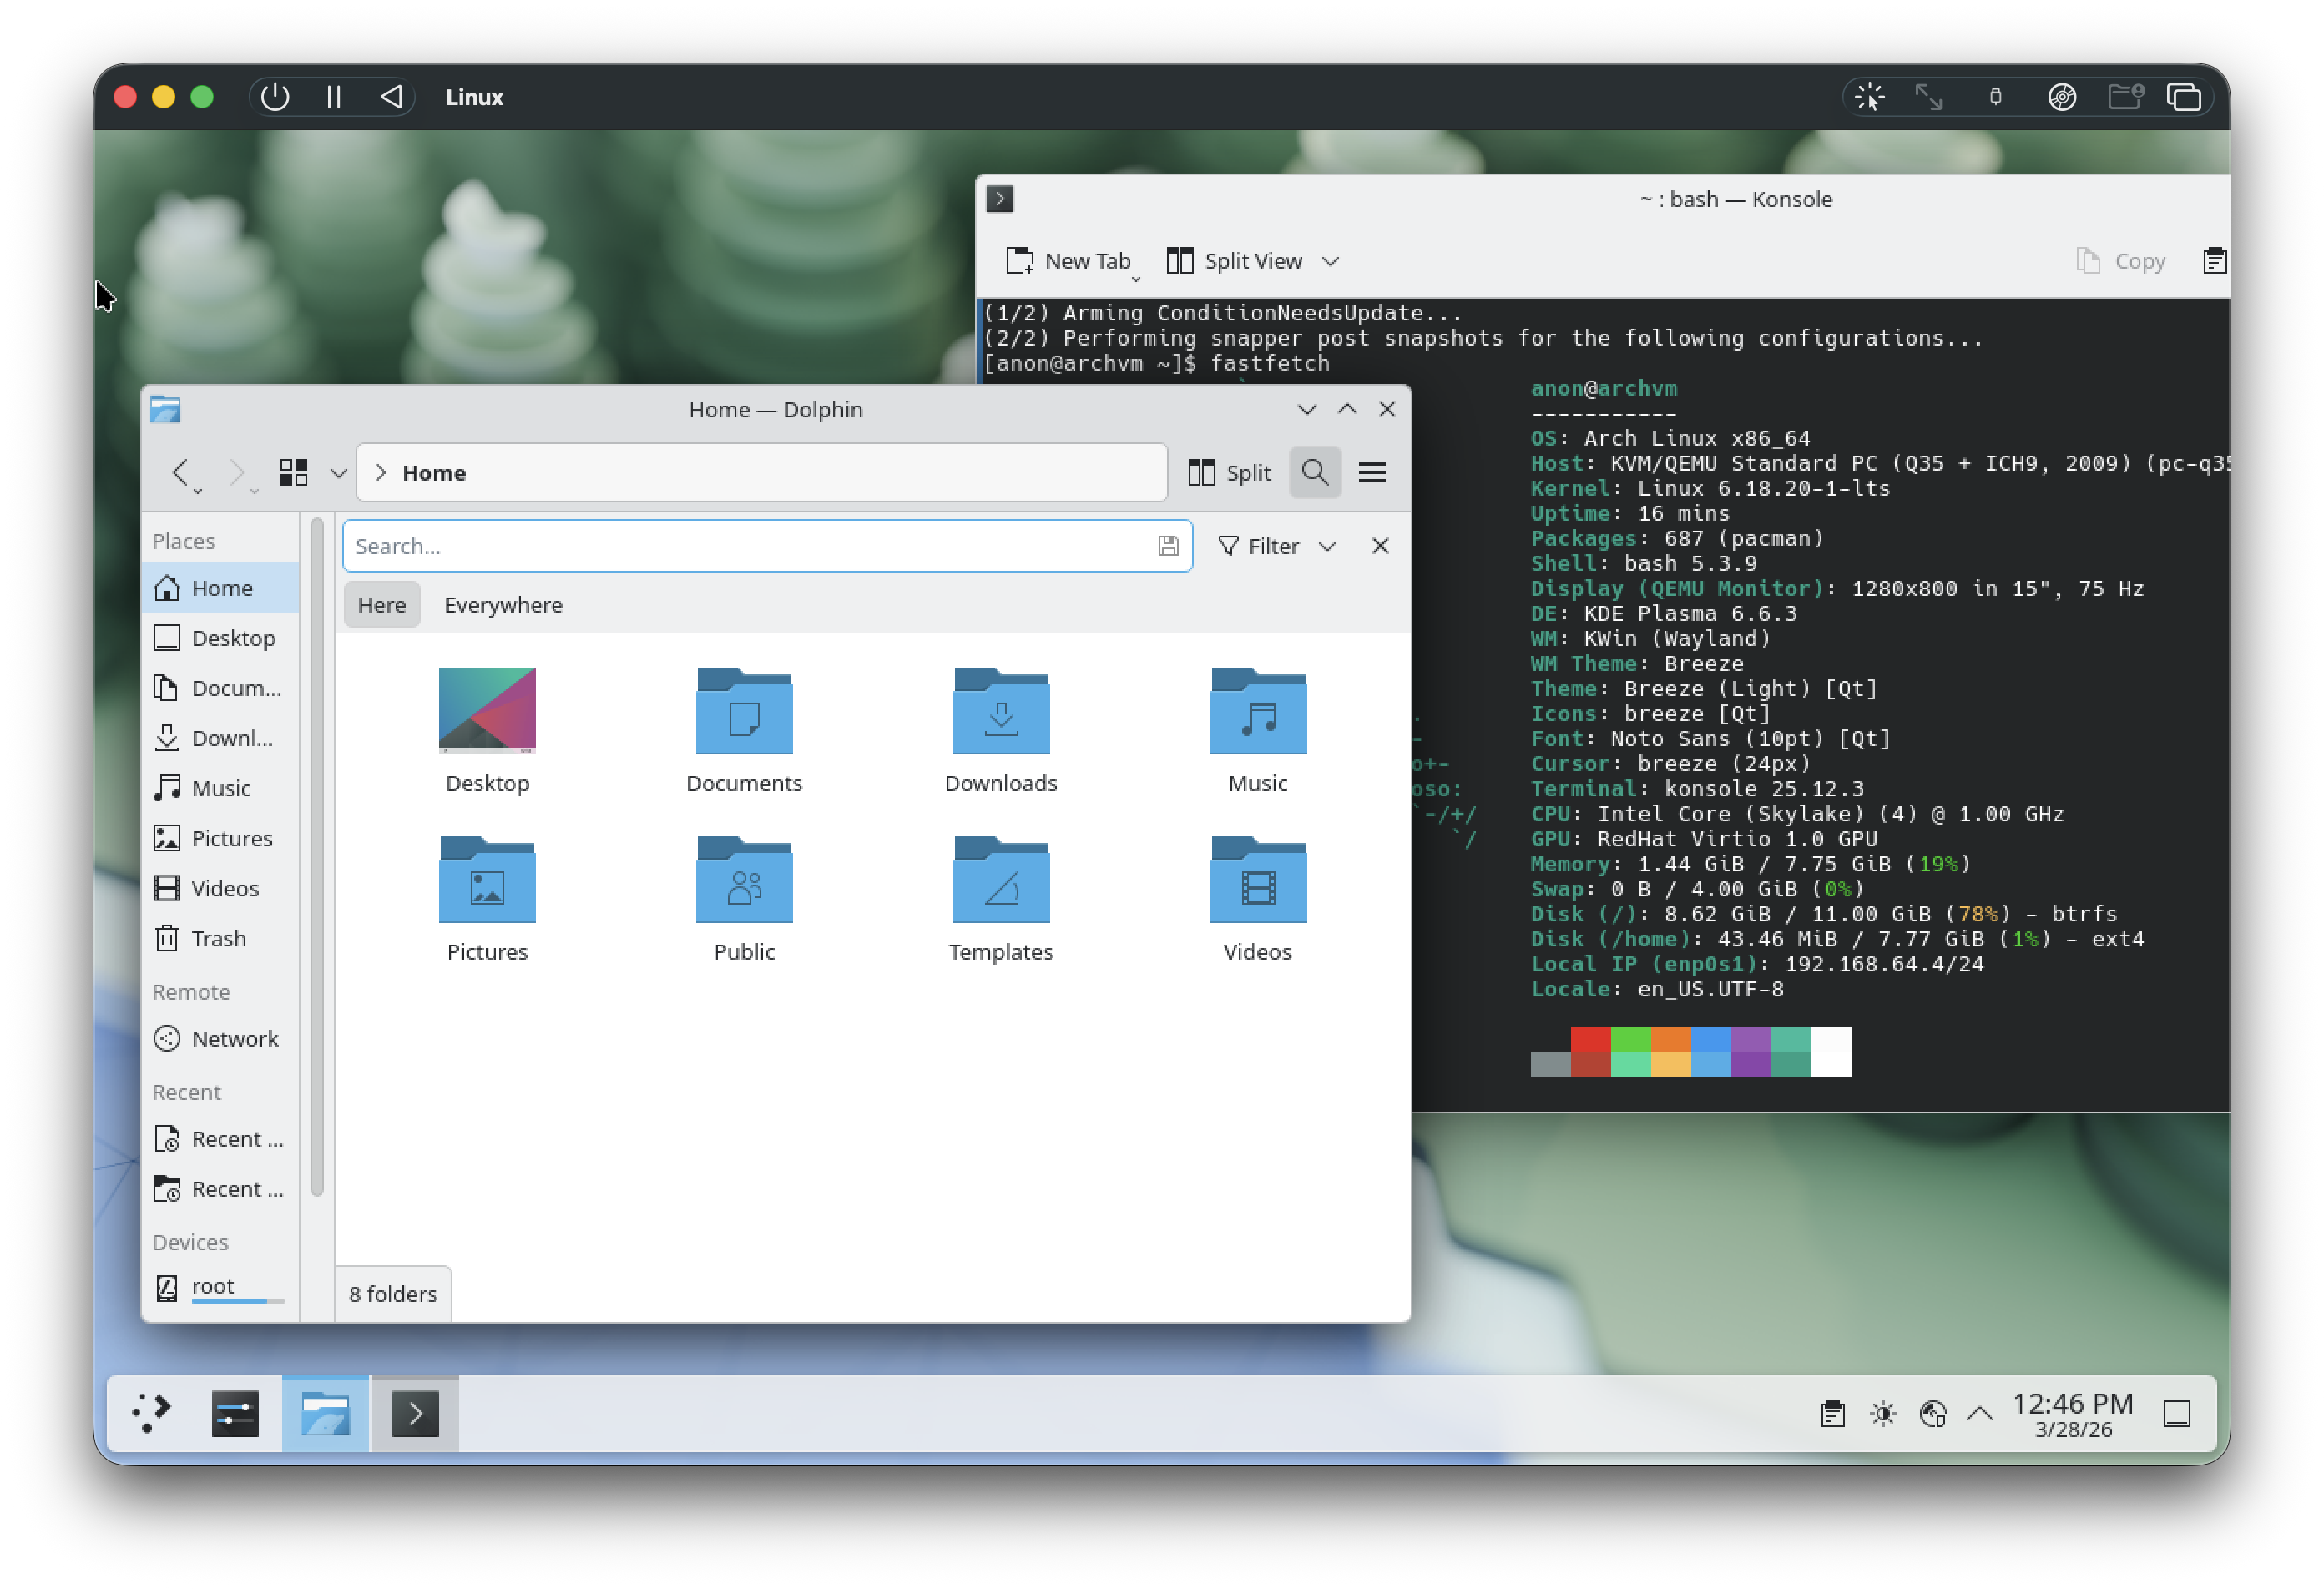Close the search bar with X
This screenshot has width=2324, height=1589.
(x=1379, y=546)
